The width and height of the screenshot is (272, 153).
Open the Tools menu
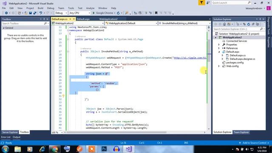(x=71, y=8)
